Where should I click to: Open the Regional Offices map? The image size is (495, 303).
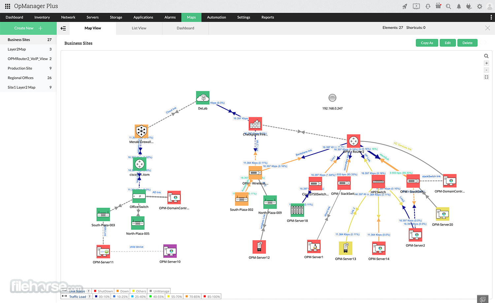(x=28, y=78)
